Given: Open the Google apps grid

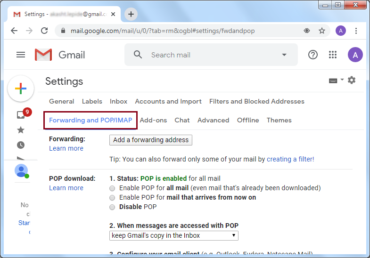Looking at the screenshot, I should click(x=333, y=55).
